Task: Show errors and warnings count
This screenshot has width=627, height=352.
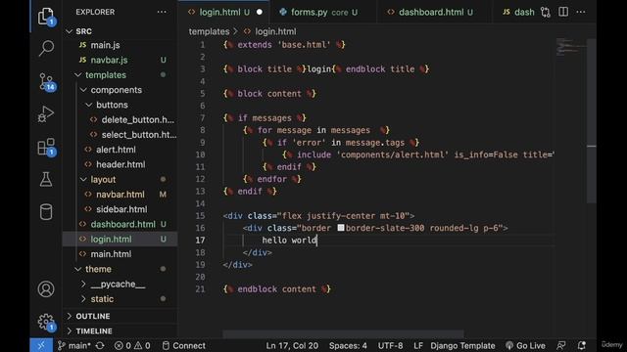Action: pos(132,345)
